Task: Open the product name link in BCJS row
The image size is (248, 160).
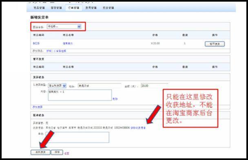Action: (68, 44)
